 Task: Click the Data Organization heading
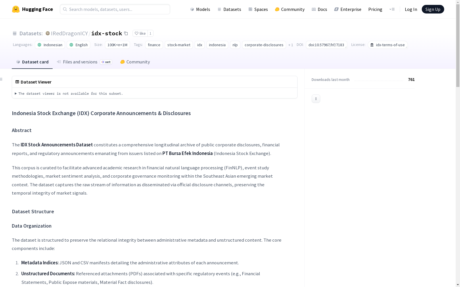32,226
